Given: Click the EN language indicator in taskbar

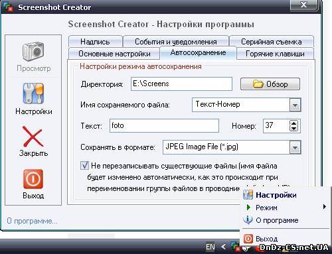Looking at the screenshot, I should coord(210,247).
